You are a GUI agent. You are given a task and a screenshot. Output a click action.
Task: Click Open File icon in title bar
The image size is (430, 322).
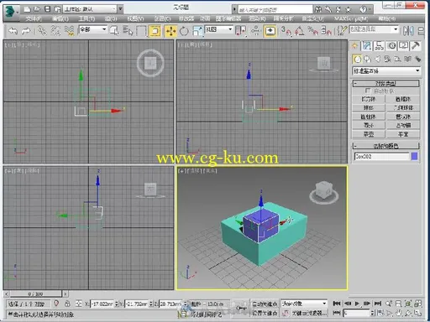click(37, 9)
